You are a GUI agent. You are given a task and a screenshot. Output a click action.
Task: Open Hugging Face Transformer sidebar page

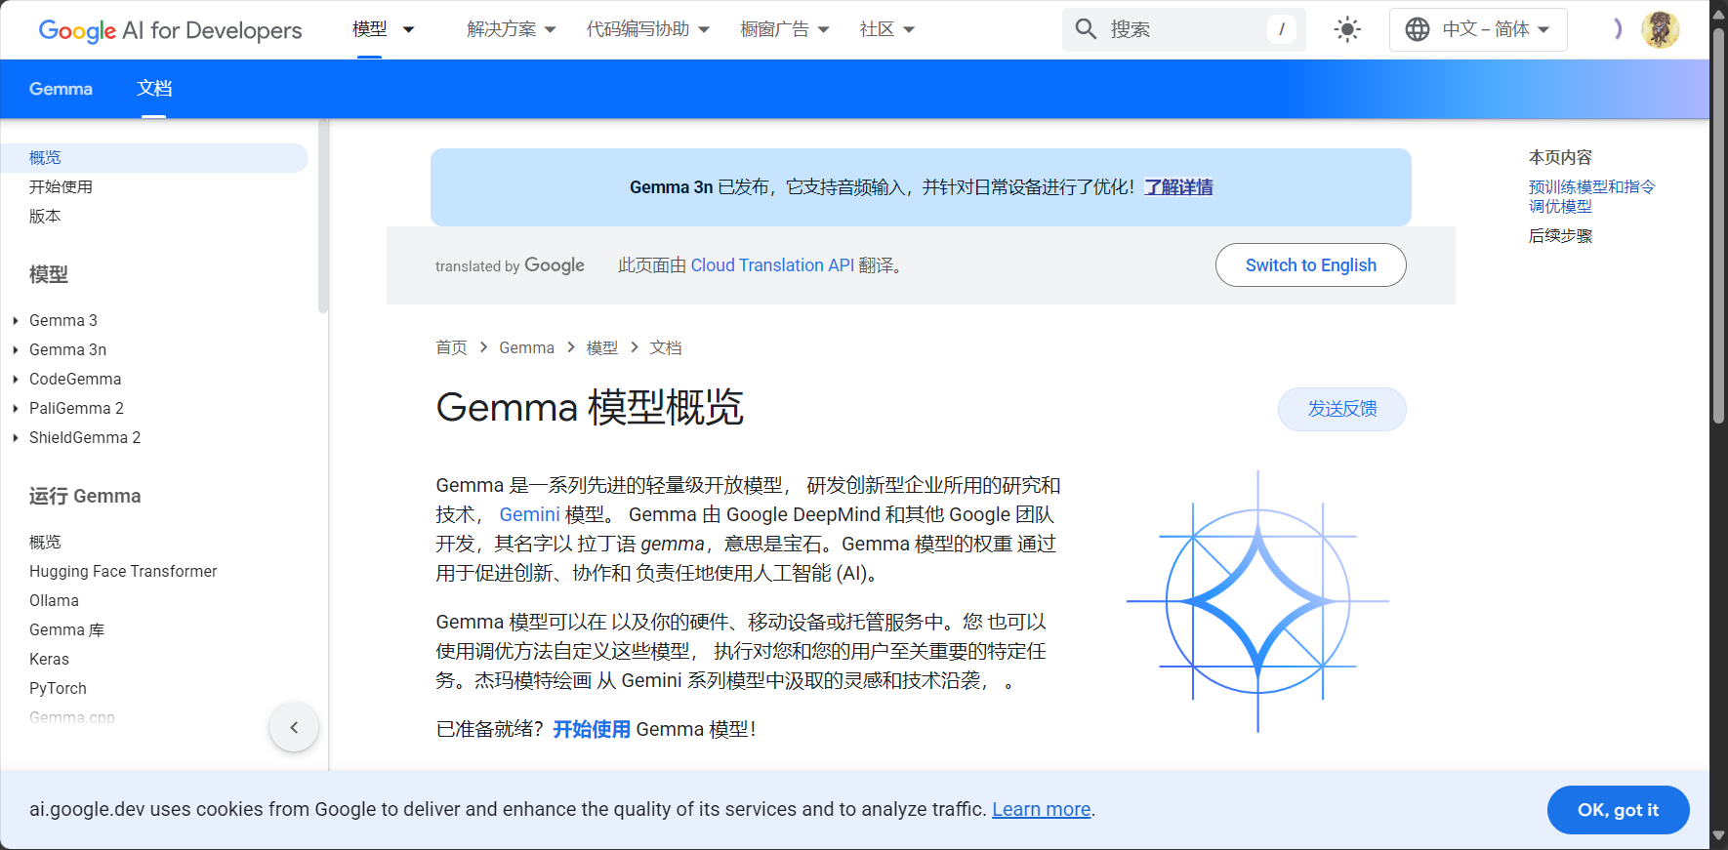pyautogui.click(x=123, y=571)
